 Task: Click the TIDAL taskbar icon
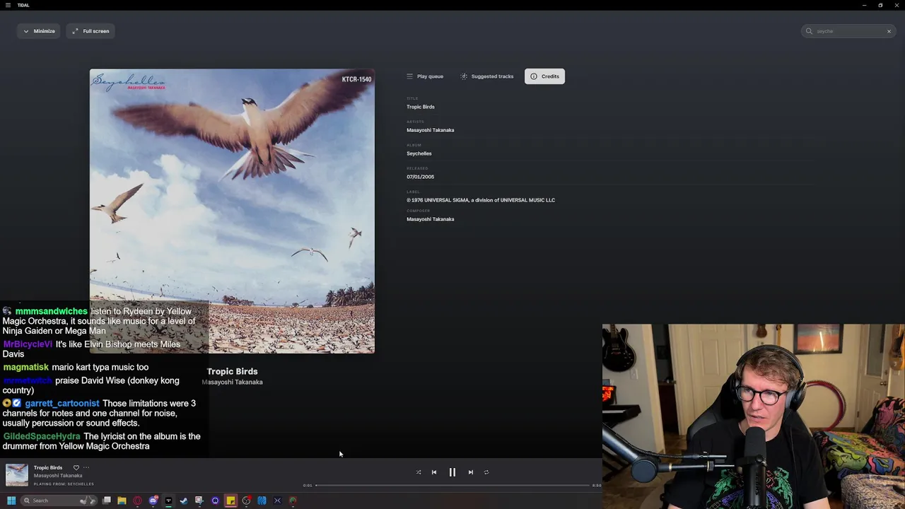point(168,501)
